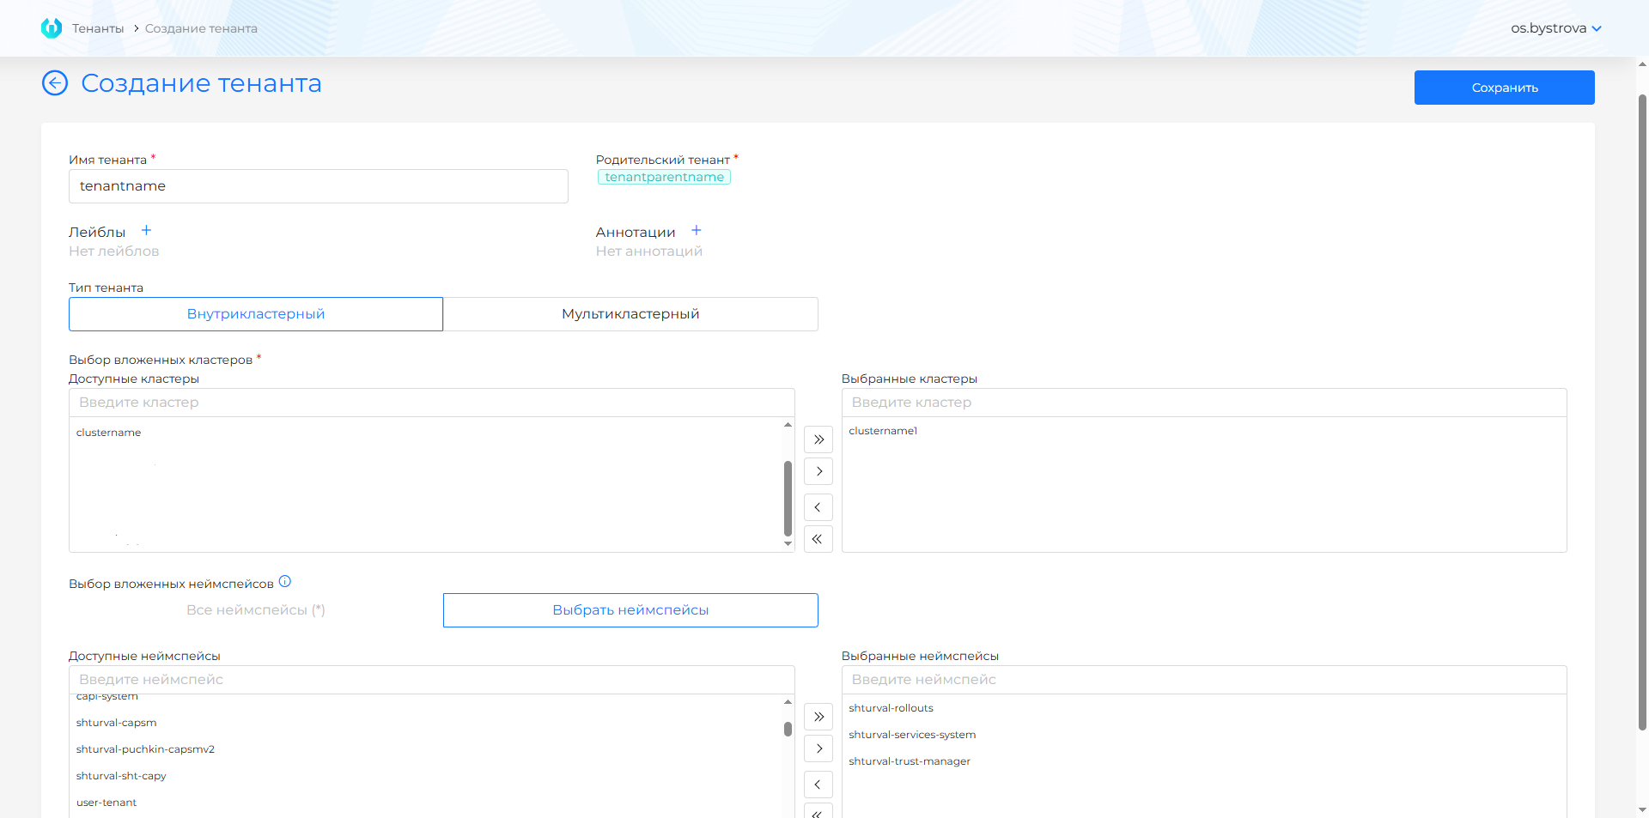Move all clusters to selected list
The width and height of the screenshot is (1649, 818).
818,439
